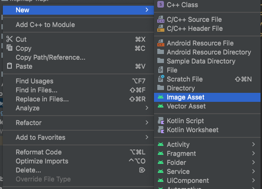262x189 pixels.
Task: Select the Image Asset menu entry
Action: coord(207,97)
